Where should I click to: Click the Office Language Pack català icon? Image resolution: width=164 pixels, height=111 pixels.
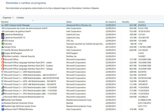(x=3, y=63)
